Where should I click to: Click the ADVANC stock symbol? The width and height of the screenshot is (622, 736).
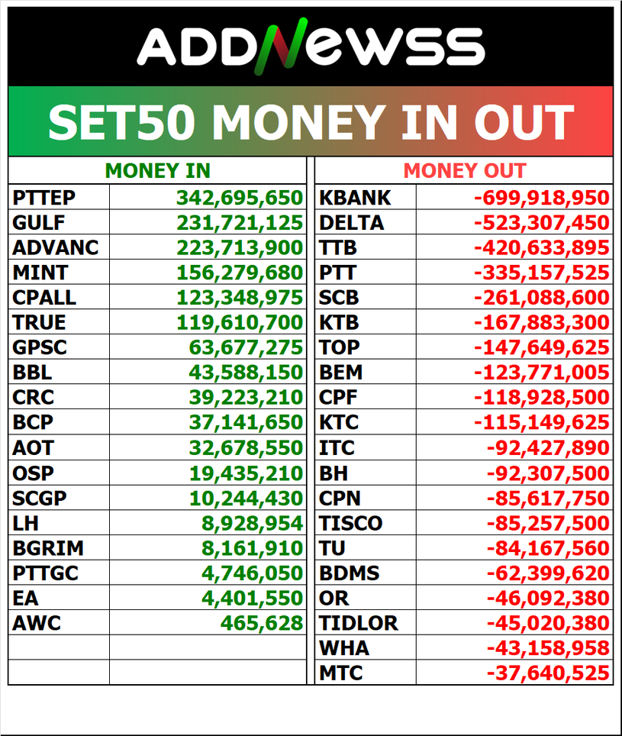pyautogui.click(x=56, y=247)
